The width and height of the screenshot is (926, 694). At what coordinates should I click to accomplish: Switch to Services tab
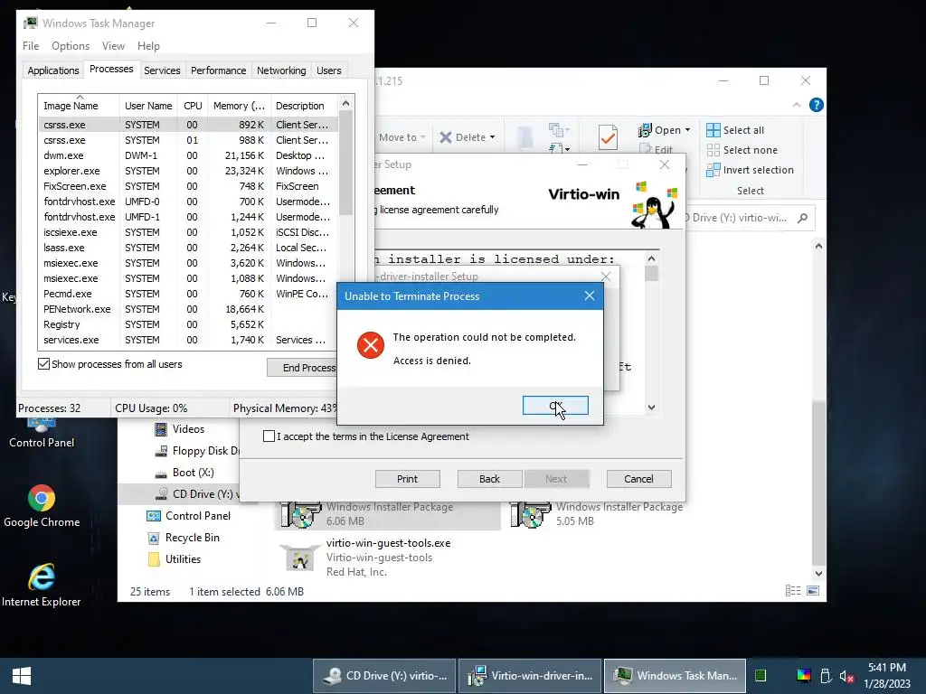(x=162, y=70)
